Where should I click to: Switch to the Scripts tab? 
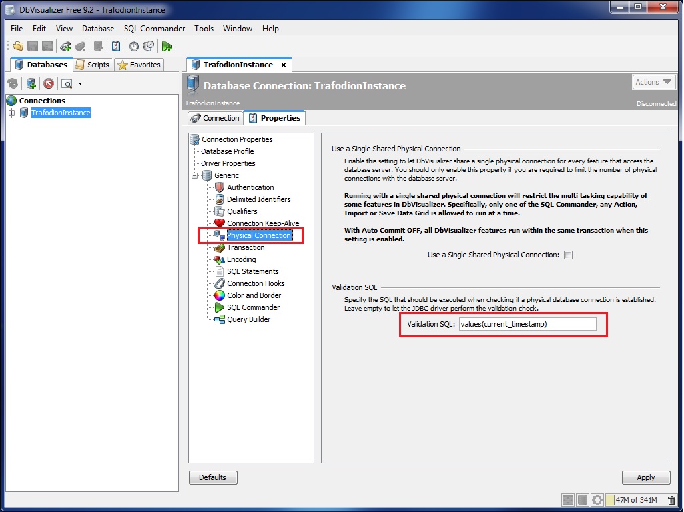92,65
